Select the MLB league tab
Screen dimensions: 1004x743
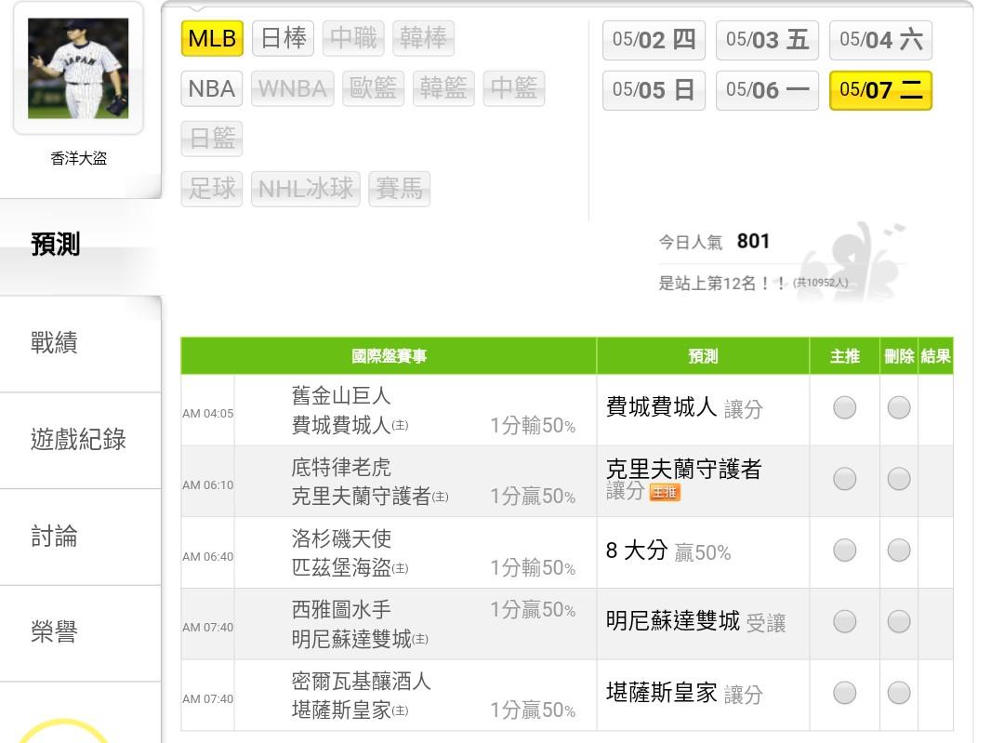(x=212, y=38)
